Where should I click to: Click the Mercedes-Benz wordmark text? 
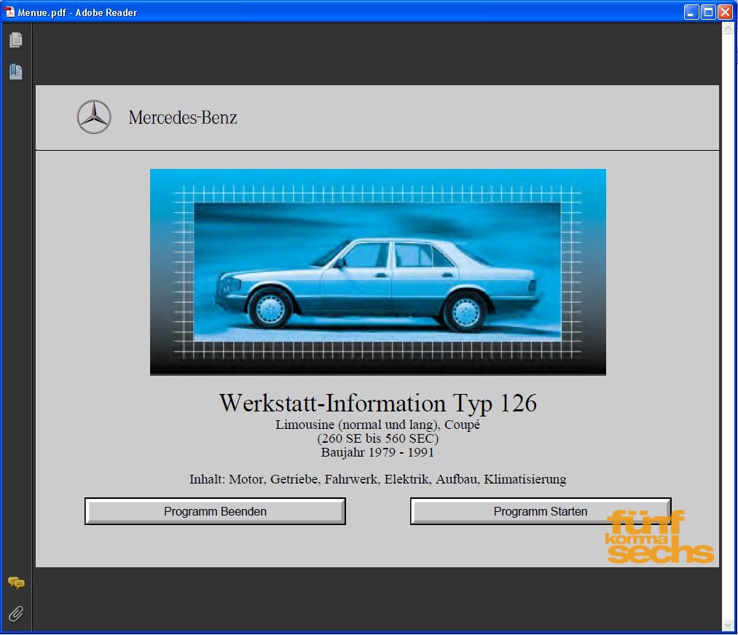coord(183,117)
